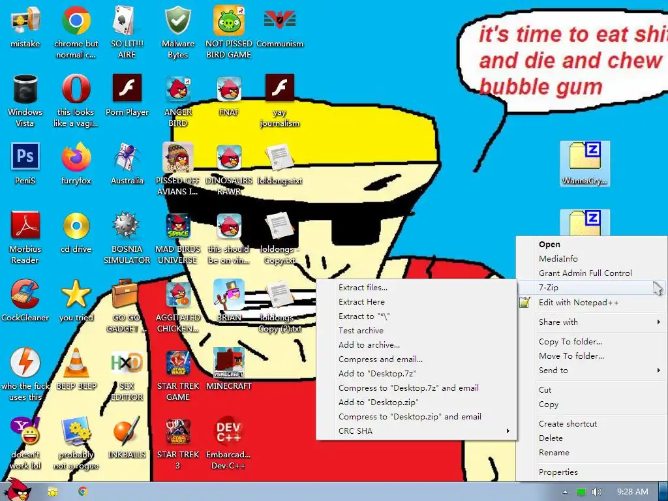Click 'Rename' in the context menu
The width and height of the screenshot is (668, 501).
coord(591,453)
